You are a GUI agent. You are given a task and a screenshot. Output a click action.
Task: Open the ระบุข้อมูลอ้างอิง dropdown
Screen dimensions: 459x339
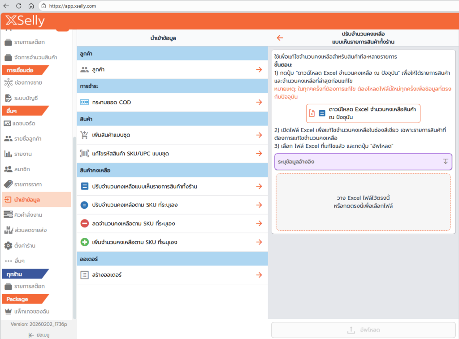pos(363,161)
